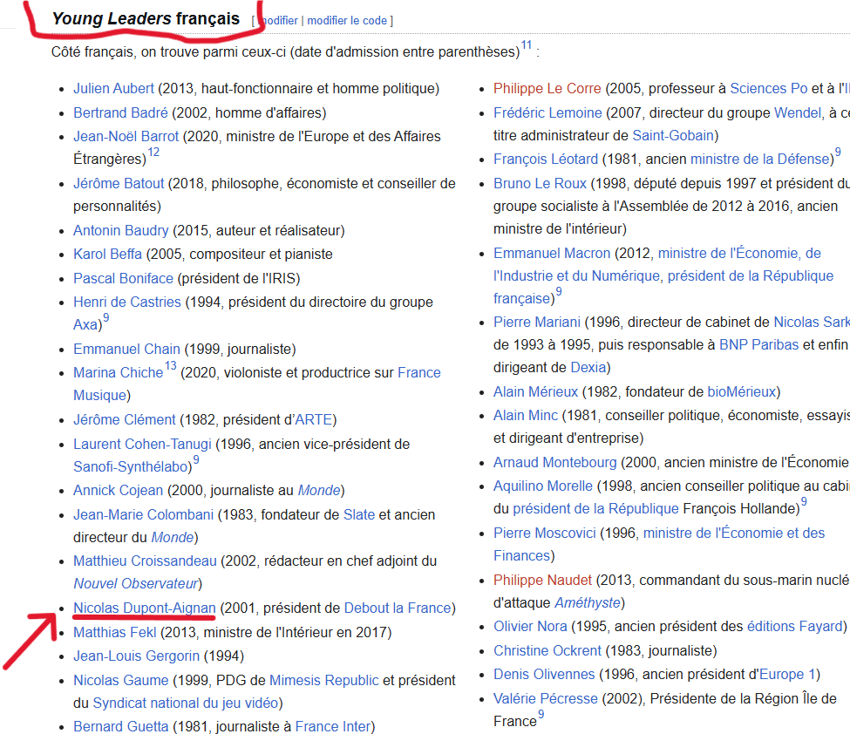Click the France Musique link
The image size is (850, 734).
click(x=419, y=372)
